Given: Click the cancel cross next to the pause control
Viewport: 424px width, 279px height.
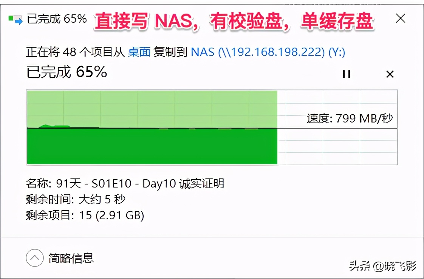Looking at the screenshot, I should pyautogui.click(x=390, y=74).
